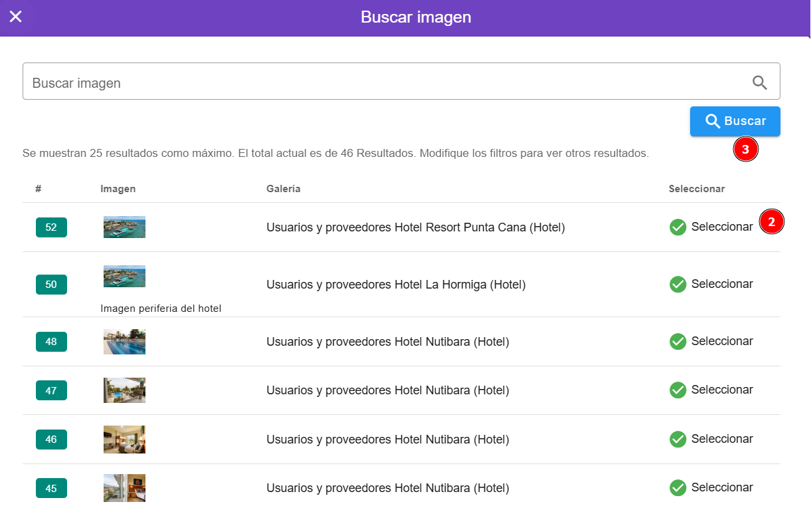Open thumbnail of Hotel Resort Punta Cana image
This screenshot has width=811, height=512.
pos(124,227)
